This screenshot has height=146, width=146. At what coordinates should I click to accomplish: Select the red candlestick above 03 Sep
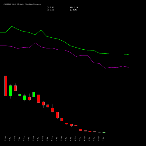(81, 130)
